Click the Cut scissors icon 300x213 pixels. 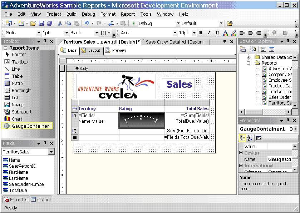(60, 23)
